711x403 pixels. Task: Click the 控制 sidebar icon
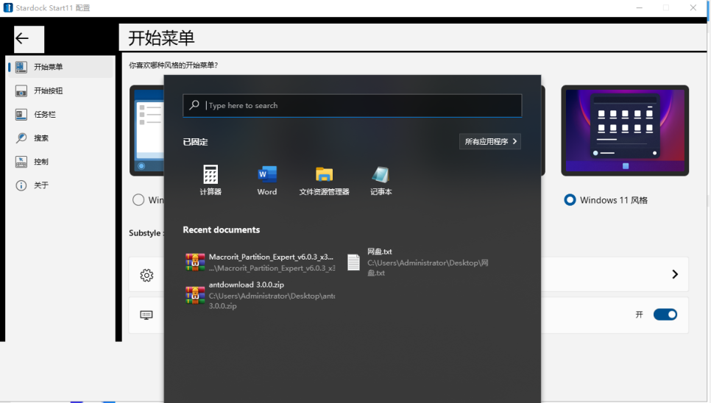pyautogui.click(x=21, y=162)
